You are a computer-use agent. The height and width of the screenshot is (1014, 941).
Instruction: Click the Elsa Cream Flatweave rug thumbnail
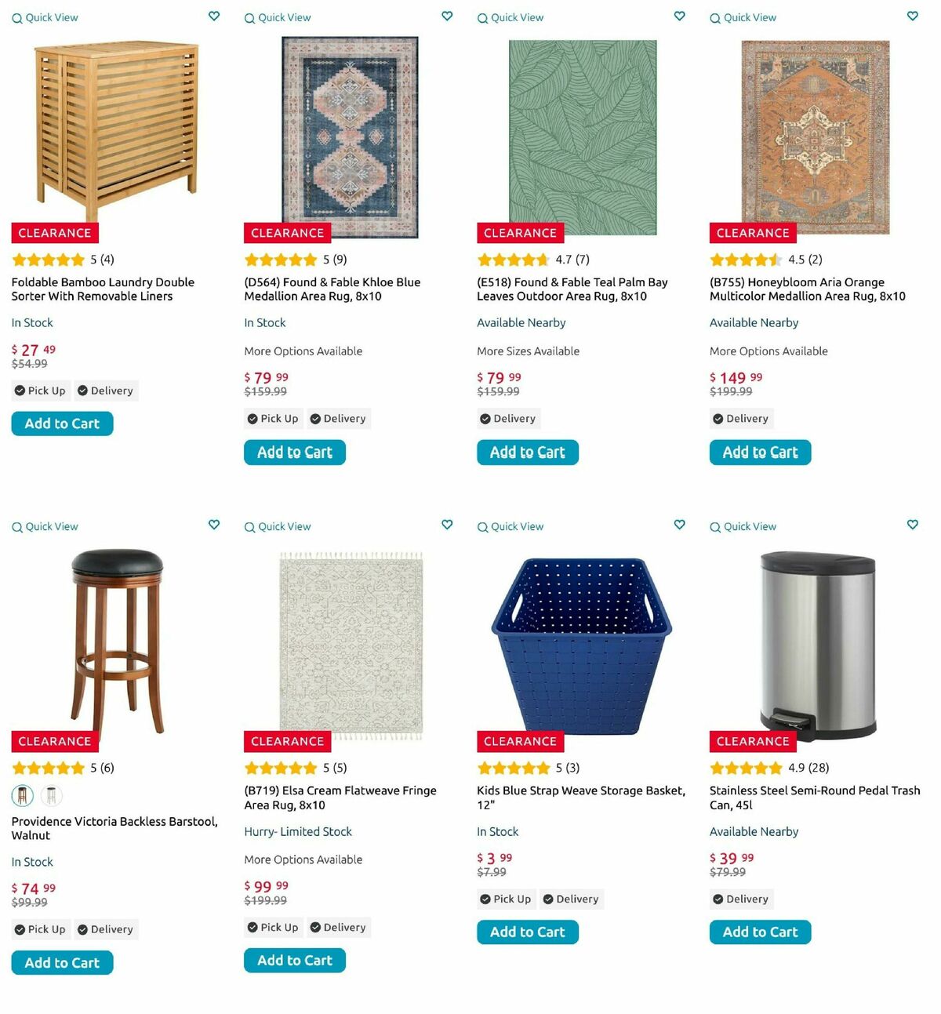pos(351,645)
